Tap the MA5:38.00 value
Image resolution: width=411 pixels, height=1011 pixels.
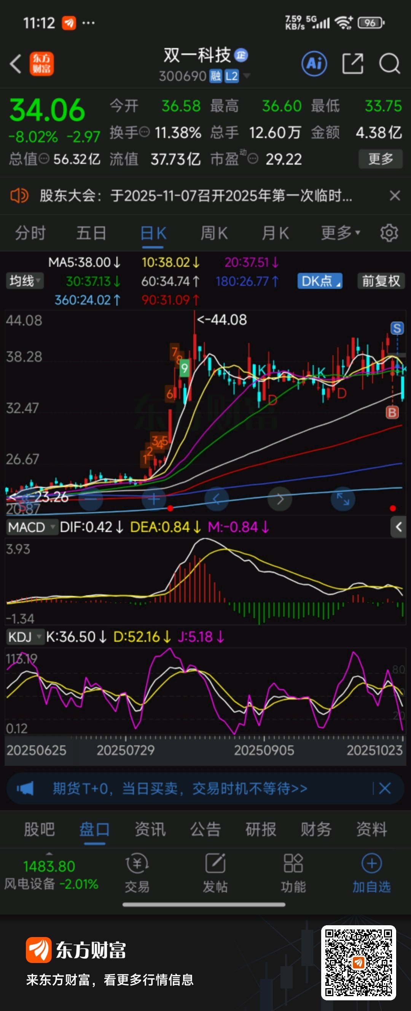(x=84, y=262)
